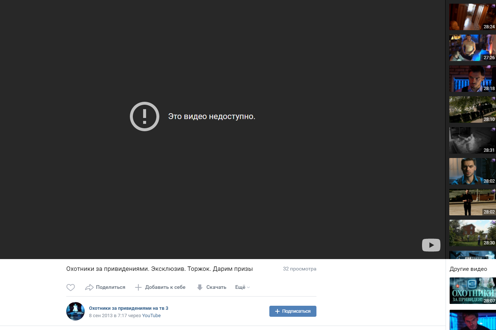
Task: Open the Охотники за привидениями на тв 3 channel link
Action: [129, 308]
